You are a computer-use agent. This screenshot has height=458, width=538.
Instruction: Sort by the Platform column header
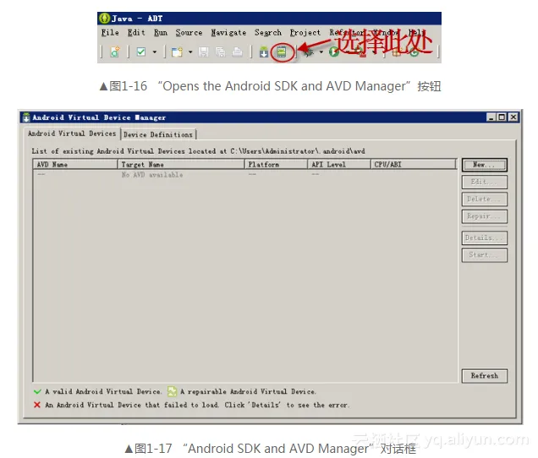coord(277,165)
